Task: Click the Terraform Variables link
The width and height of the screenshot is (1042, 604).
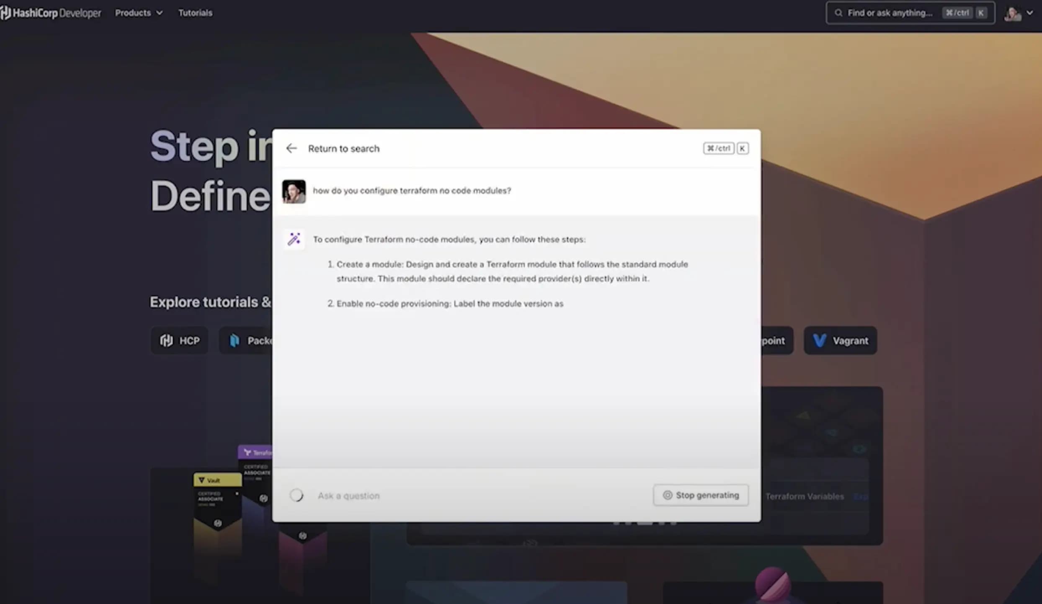Action: pyautogui.click(x=805, y=496)
